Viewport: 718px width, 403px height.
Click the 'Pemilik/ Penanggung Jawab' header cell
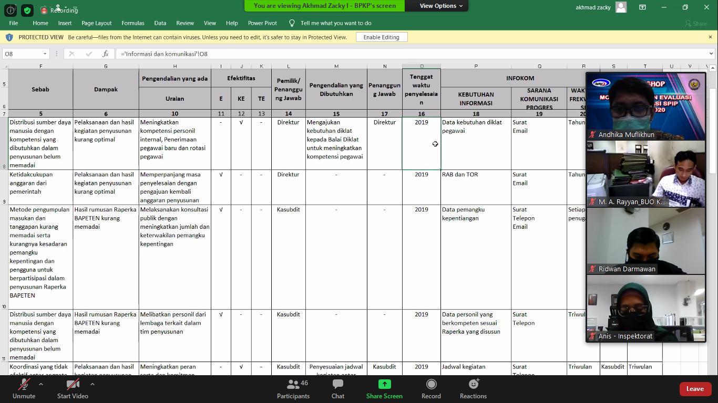289,89
